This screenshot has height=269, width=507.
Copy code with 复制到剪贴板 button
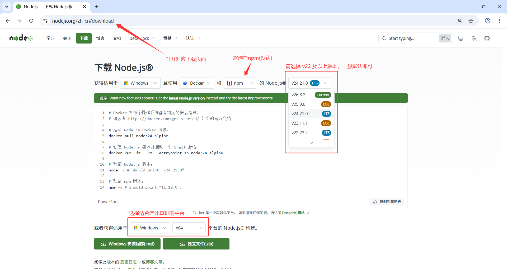click(x=387, y=202)
